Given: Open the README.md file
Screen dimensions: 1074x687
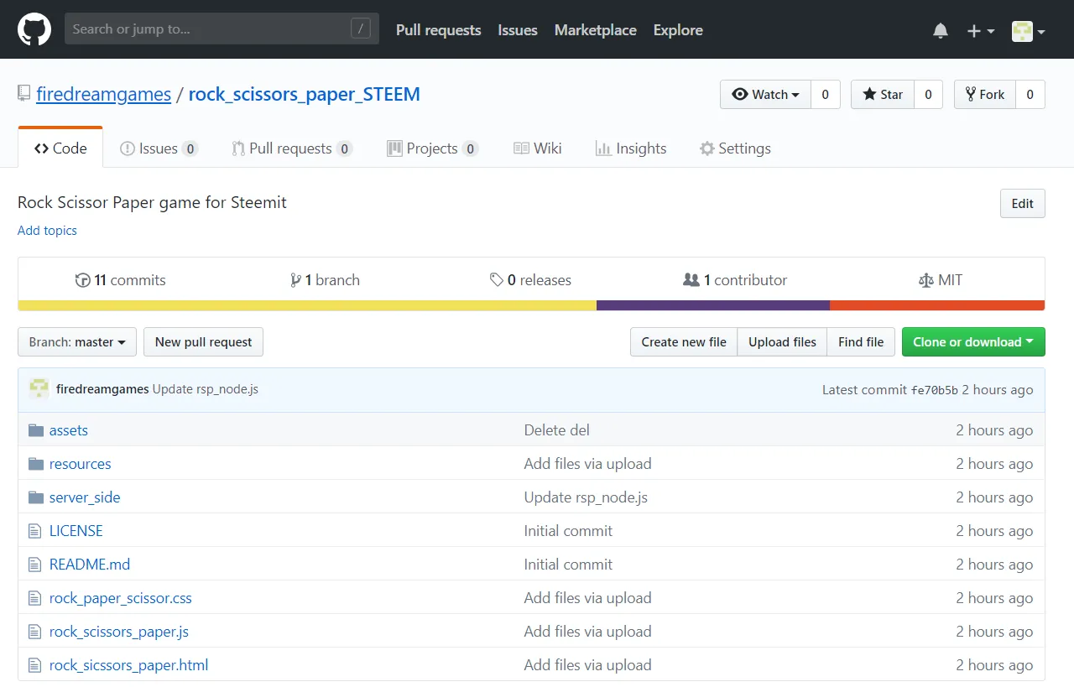Looking at the screenshot, I should [x=90, y=565].
